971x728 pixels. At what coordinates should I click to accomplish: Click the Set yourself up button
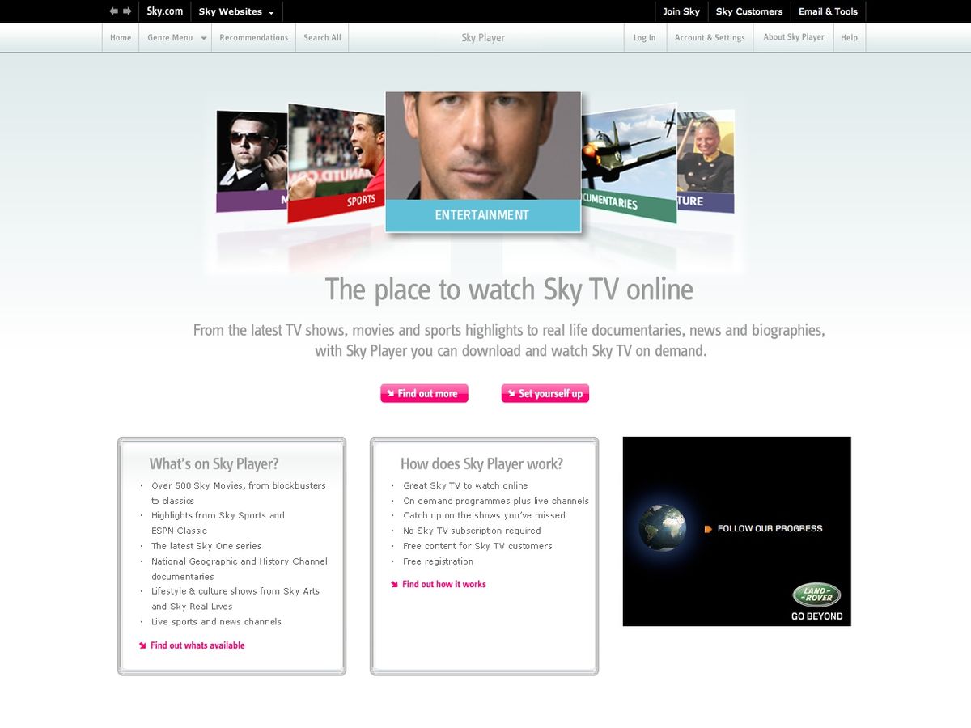coord(545,393)
